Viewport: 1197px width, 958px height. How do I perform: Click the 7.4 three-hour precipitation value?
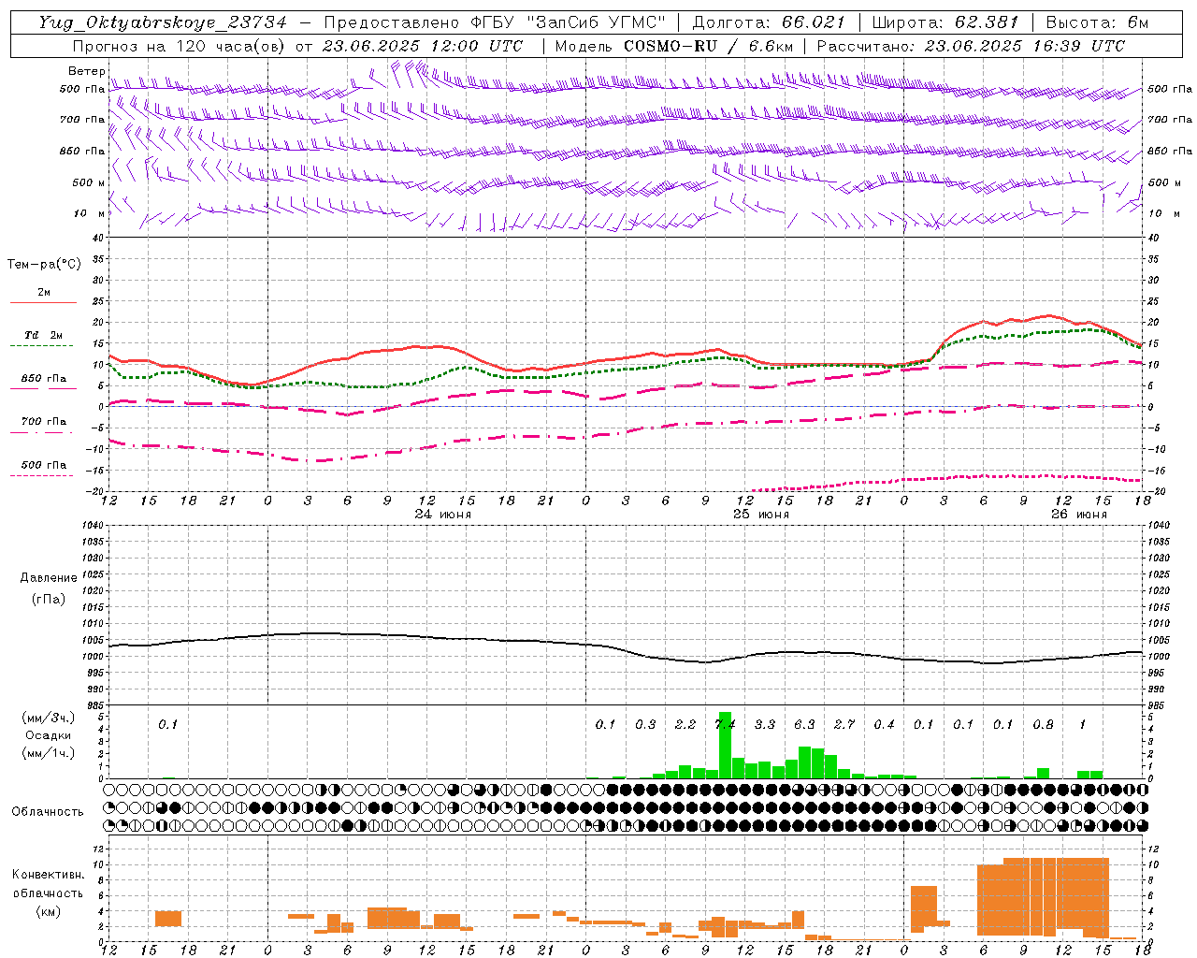(725, 724)
